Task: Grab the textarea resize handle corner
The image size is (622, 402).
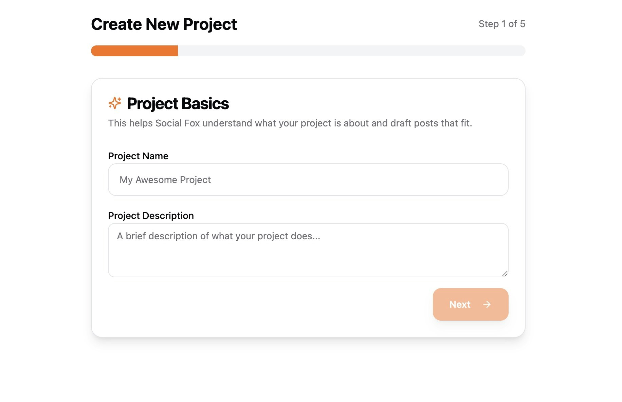Action: 505,274
